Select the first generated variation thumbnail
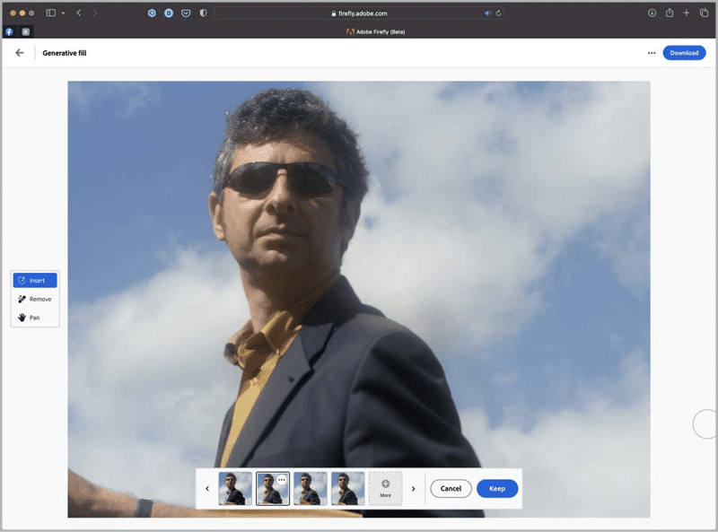The height and width of the screenshot is (532, 718). coord(235,489)
